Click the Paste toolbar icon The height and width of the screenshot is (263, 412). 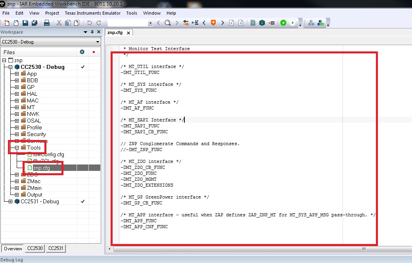77,23
